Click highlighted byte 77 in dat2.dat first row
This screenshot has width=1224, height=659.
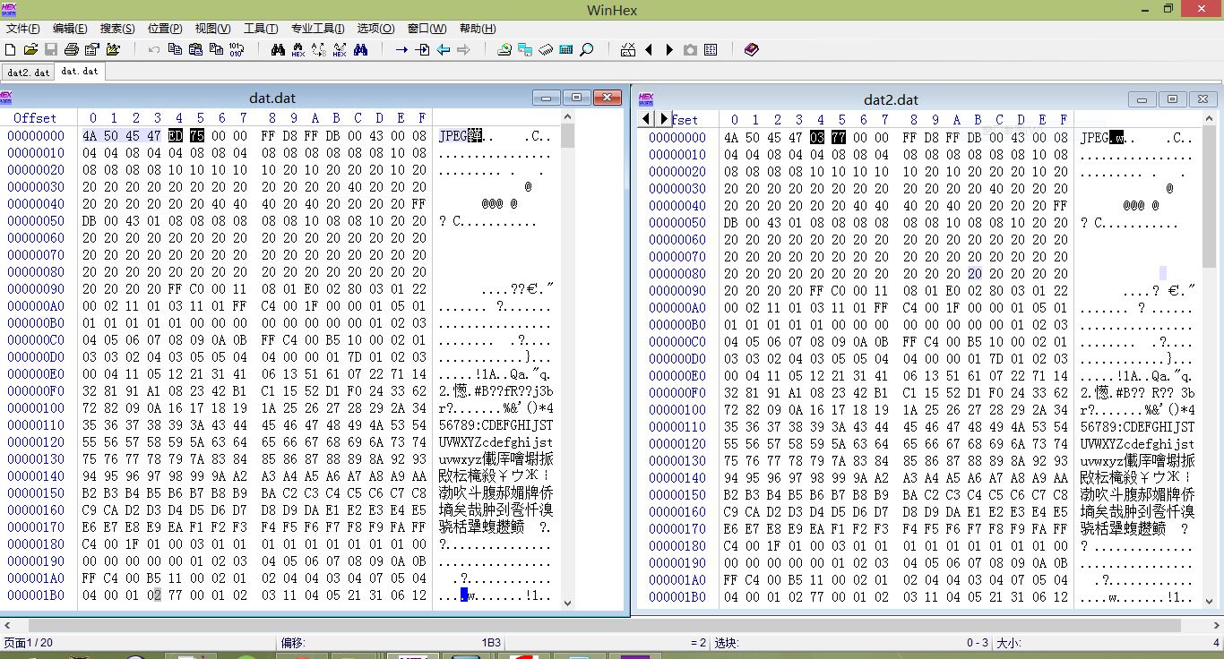839,138
